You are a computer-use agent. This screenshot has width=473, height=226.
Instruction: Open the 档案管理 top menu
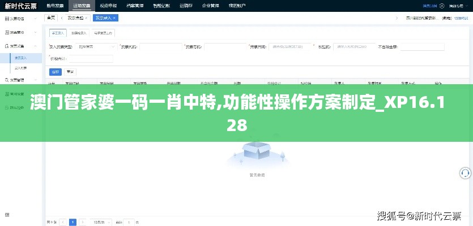(135, 6)
